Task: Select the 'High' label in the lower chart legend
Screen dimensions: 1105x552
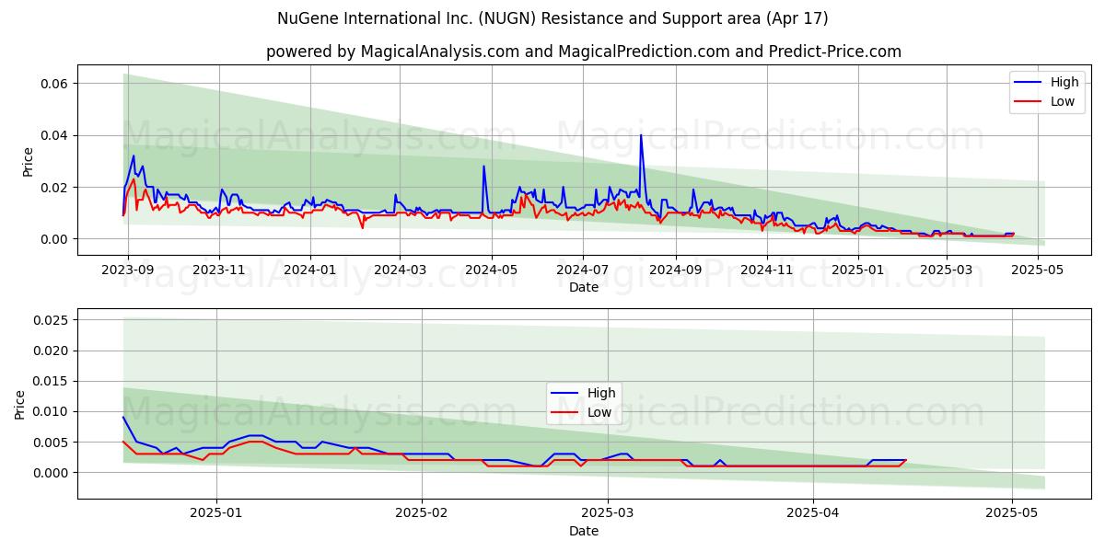Action: [x=602, y=393]
